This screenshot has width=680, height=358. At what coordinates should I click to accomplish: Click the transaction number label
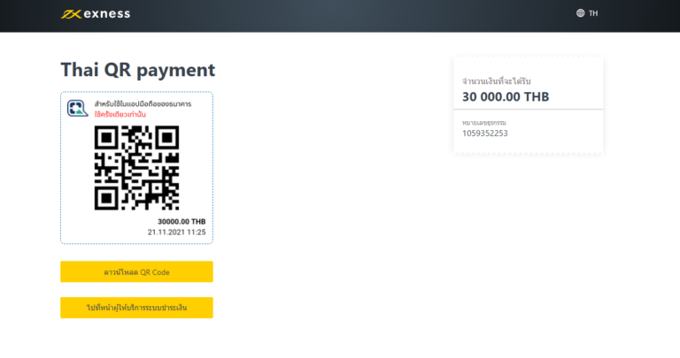(x=484, y=123)
